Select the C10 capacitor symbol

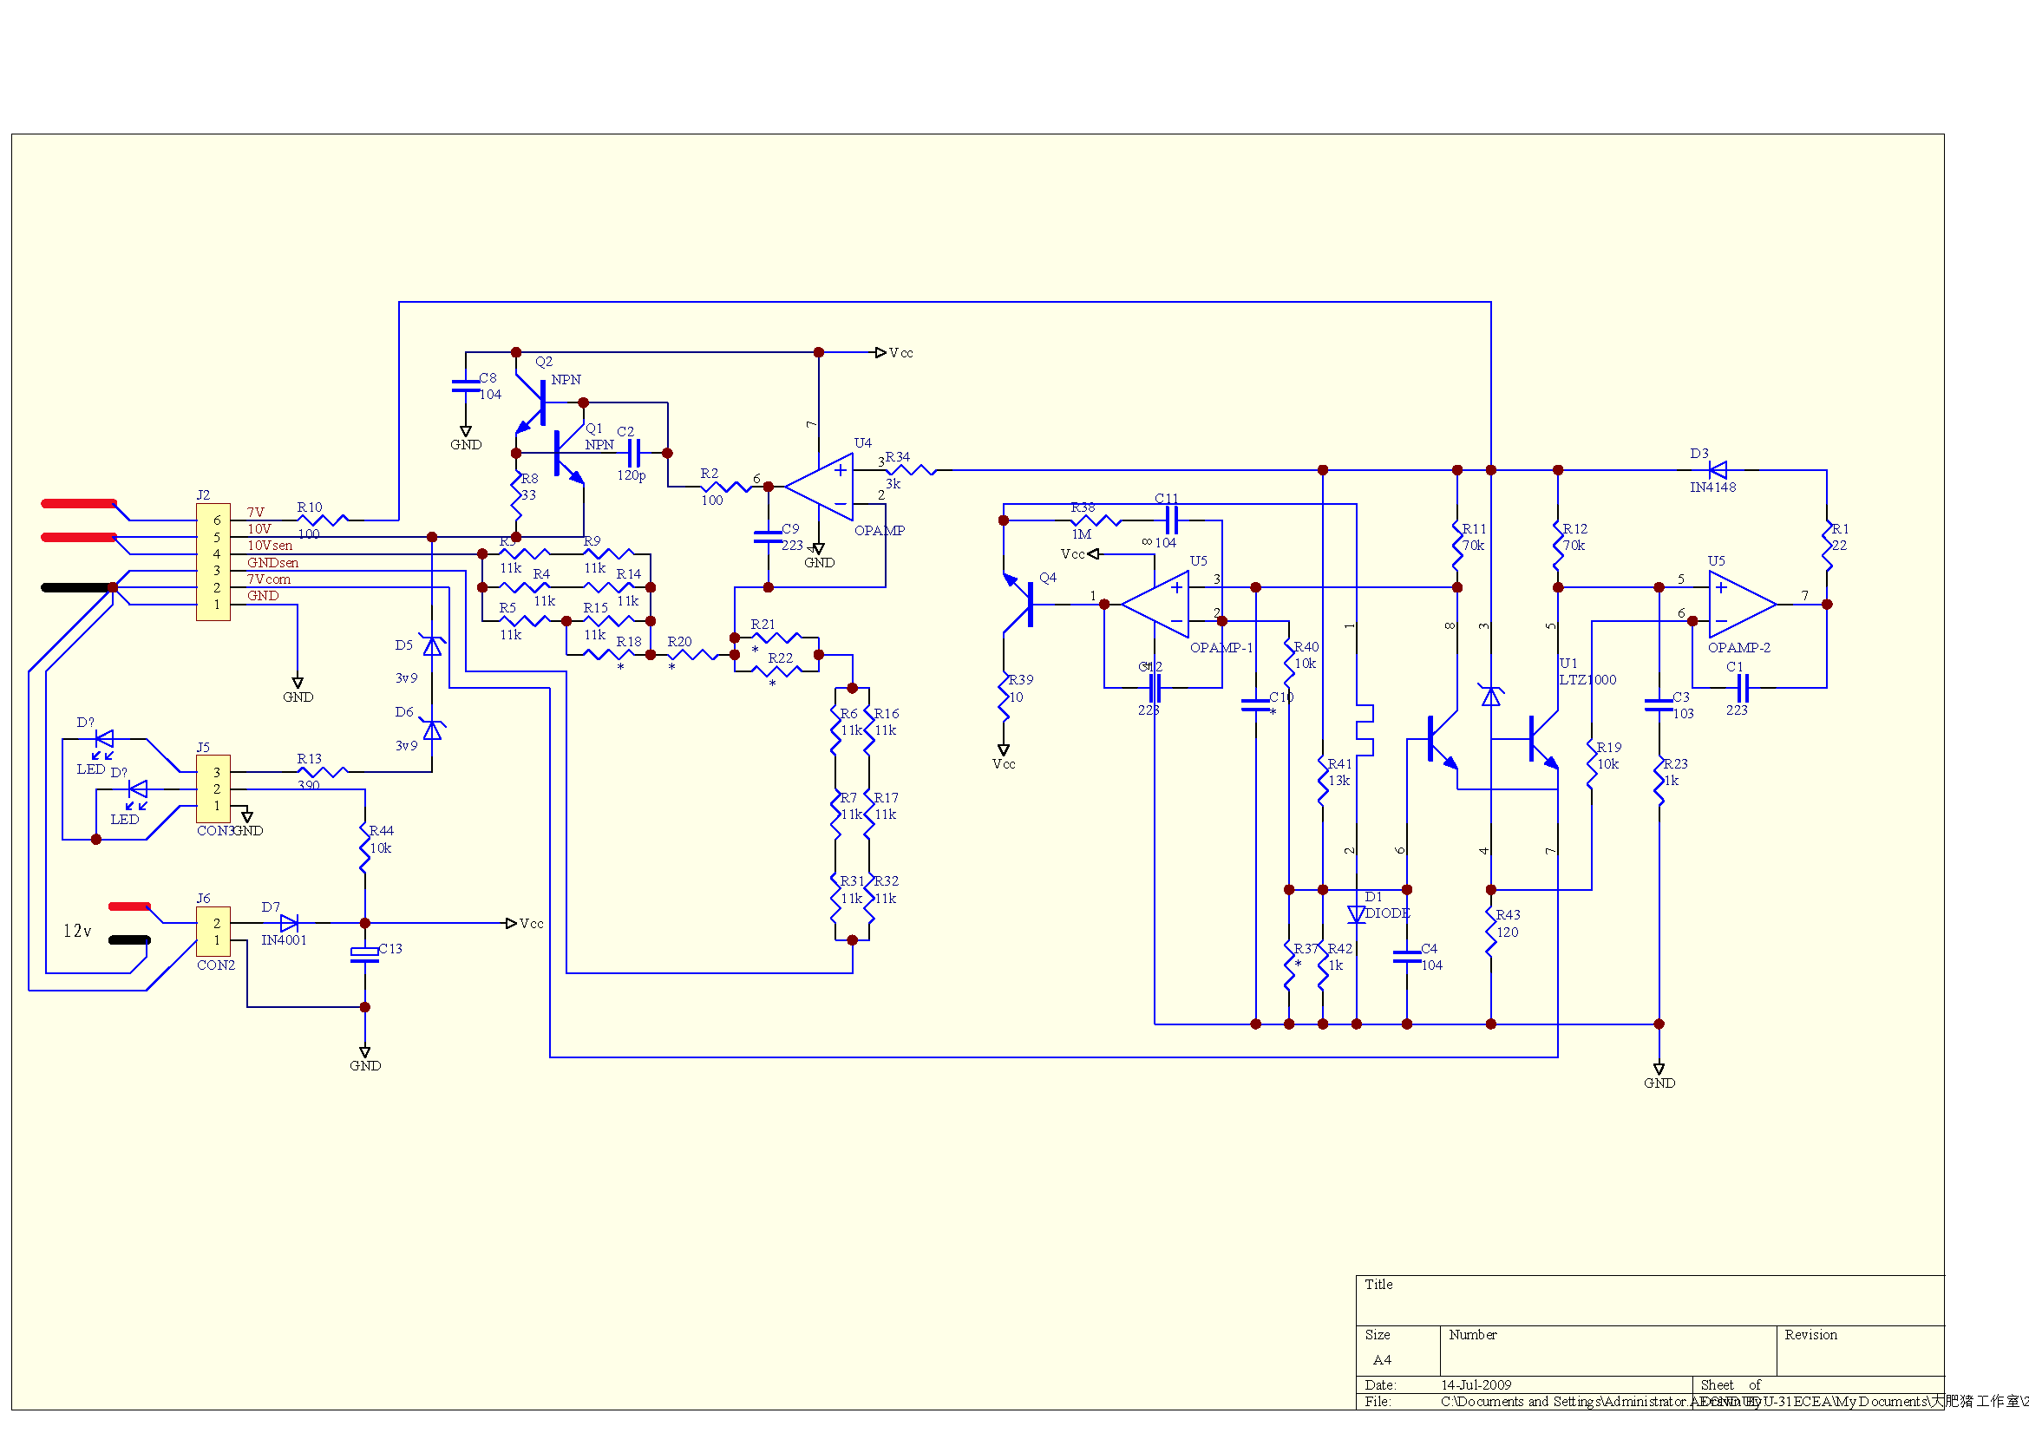coord(1256,705)
